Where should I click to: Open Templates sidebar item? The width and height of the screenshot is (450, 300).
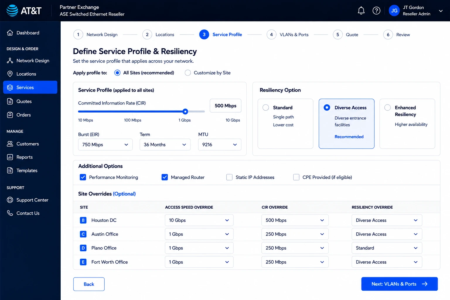click(x=30, y=171)
